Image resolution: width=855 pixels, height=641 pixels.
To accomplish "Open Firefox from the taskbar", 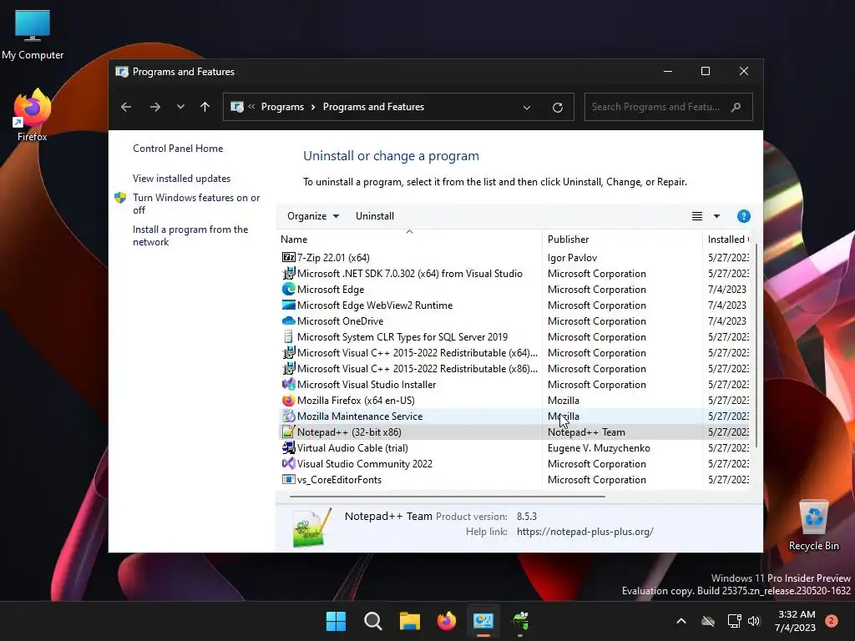I will (447, 621).
